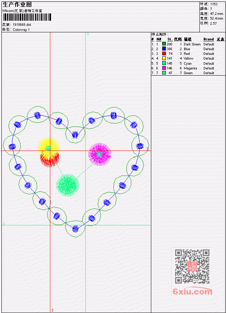This screenshot has width=226, height=313.
Task: Click the height value 47.2 mm
Action: pos(217,14)
